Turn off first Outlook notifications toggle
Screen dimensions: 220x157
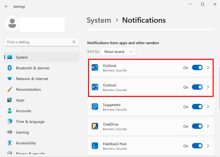197,67
